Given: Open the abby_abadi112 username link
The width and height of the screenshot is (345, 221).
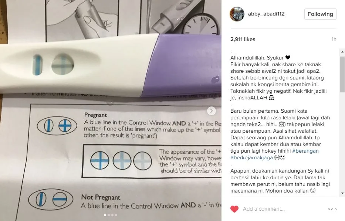Looking at the screenshot, I should point(266,14).
